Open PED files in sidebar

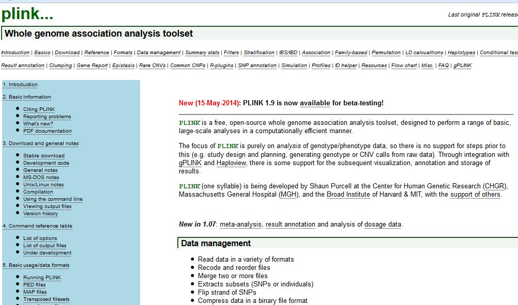(34, 284)
